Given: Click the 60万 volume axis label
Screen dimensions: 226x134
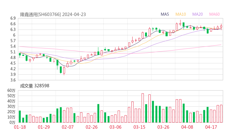Looking at the screenshot, I should click(11, 90).
